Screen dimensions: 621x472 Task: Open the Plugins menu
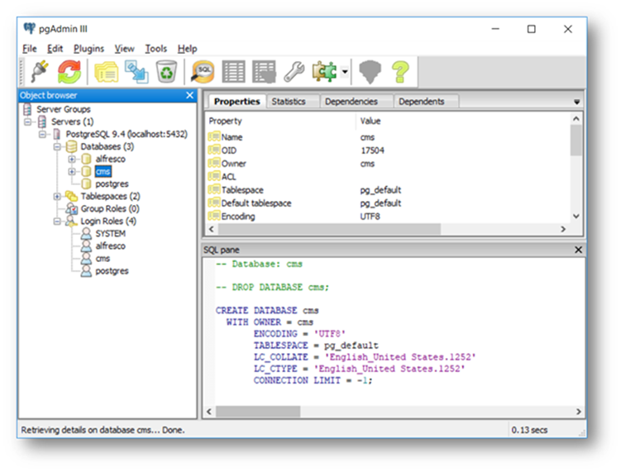(88, 49)
